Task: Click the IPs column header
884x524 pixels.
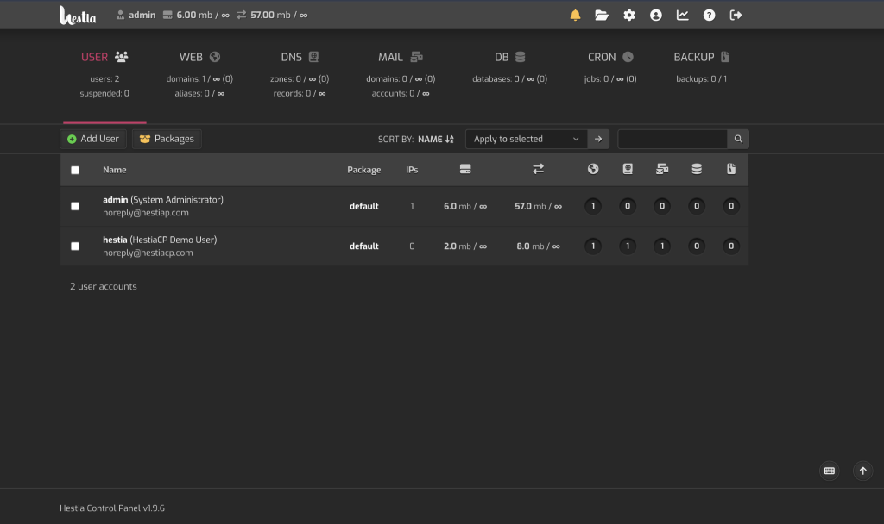Action: [412, 170]
